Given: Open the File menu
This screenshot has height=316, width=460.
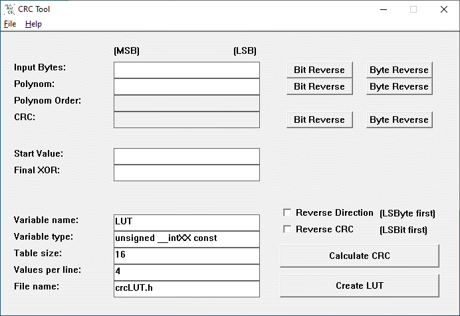Looking at the screenshot, I should point(10,24).
